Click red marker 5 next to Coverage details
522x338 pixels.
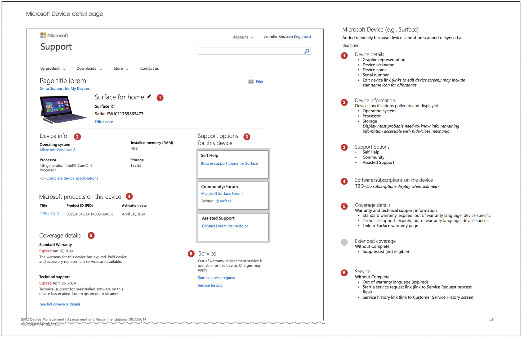tap(91, 236)
